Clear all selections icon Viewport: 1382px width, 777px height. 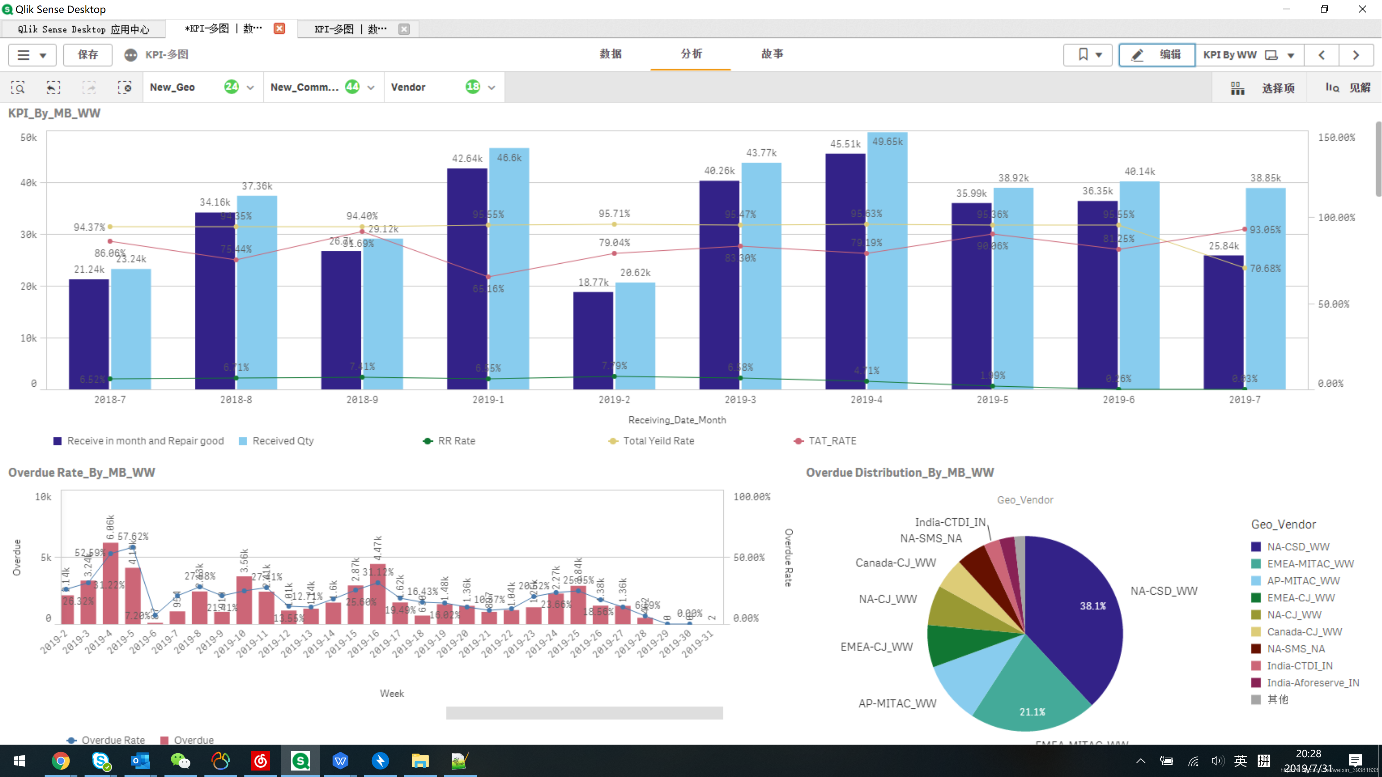tap(125, 87)
